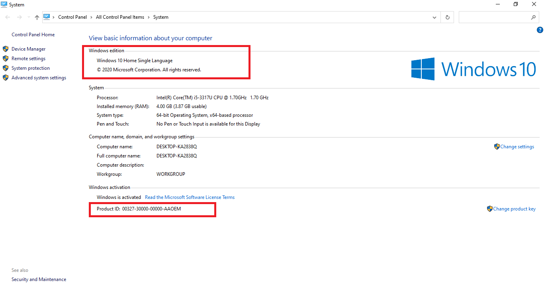Screen dimensions: 544x289
Task: Open the address bar history dropdown
Action: (x=434, y=18)
